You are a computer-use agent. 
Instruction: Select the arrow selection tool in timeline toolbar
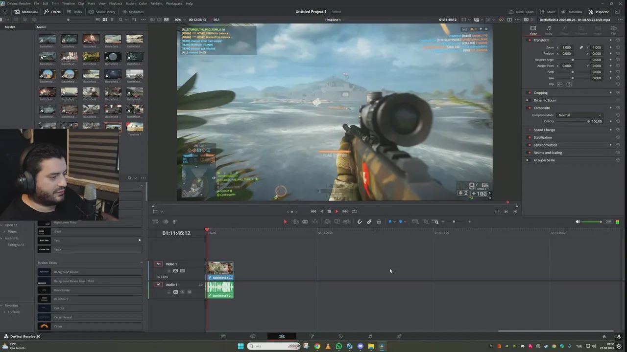click(x=285, y=221)
